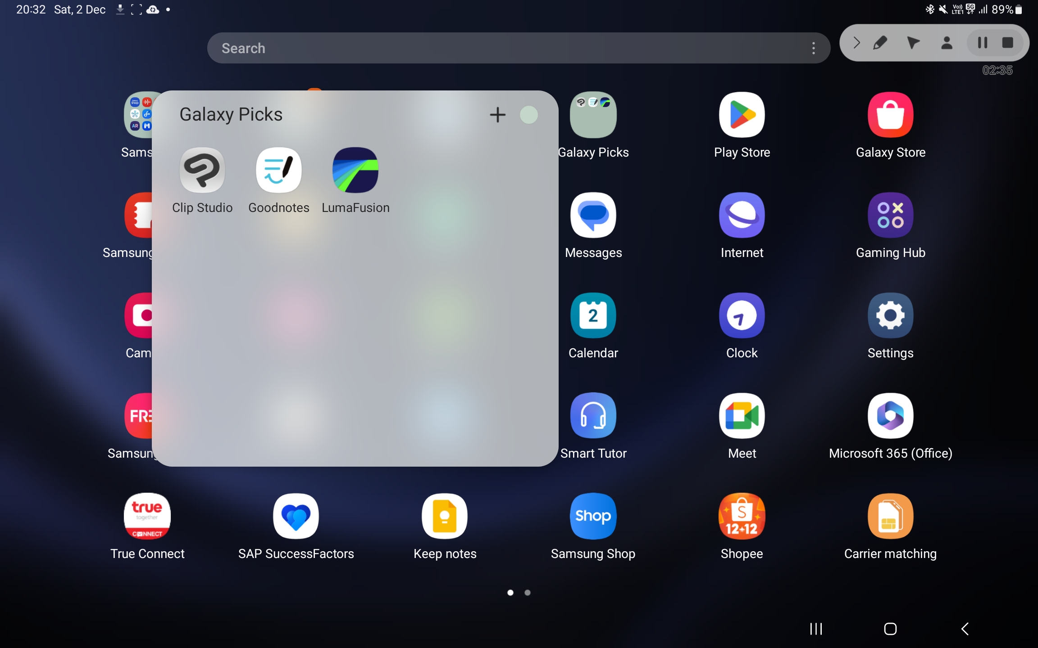Open the Clock app

(742, 315)
